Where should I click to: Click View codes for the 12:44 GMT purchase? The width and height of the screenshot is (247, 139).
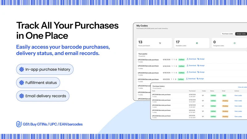click(238, 95)
